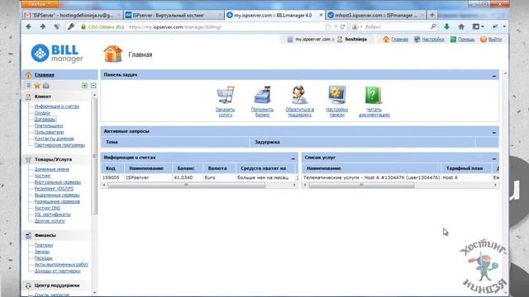Click browser Back arrow
Viewport: 529px width, 297px height.
coord(29,26)
